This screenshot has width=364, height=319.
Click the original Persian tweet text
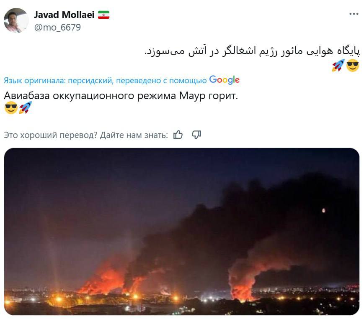click(252, 51)
